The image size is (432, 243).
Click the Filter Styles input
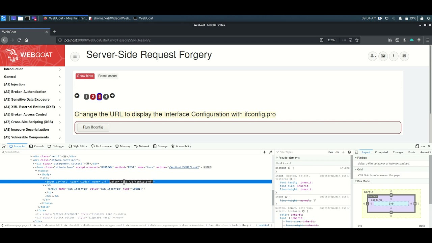pos(300,152)
